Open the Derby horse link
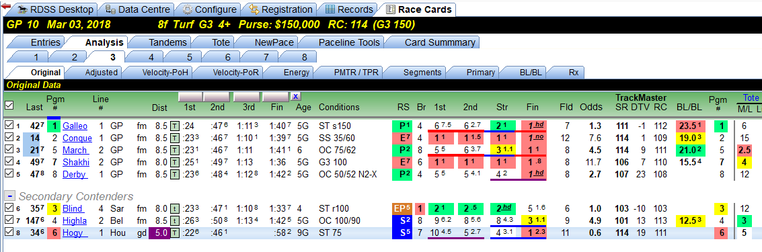The width and height of the screenshot is (762, 252). (75, 174)
